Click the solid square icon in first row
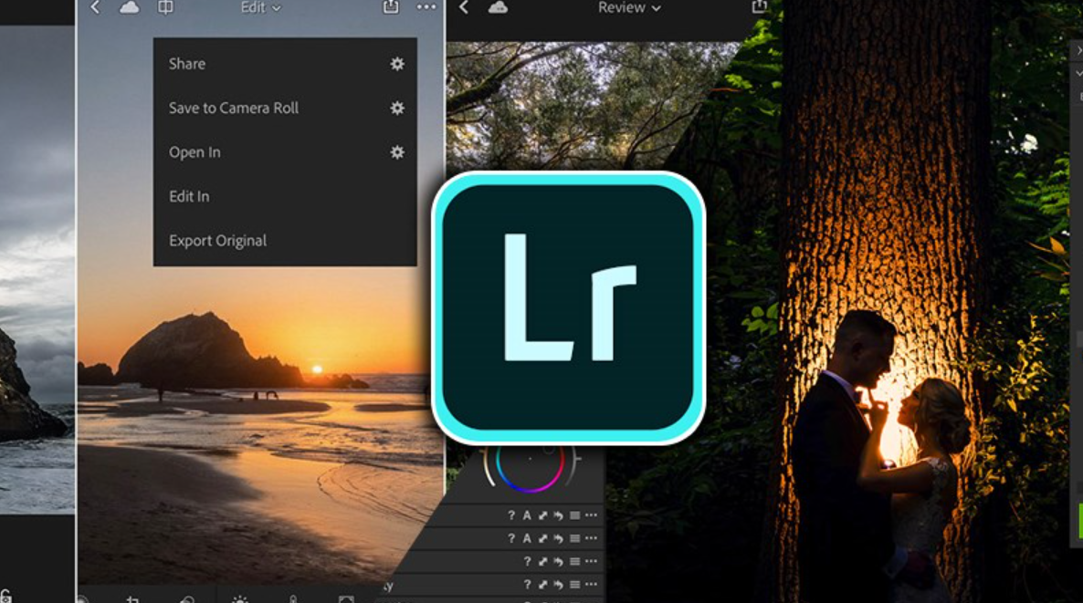 click(574, 515)
